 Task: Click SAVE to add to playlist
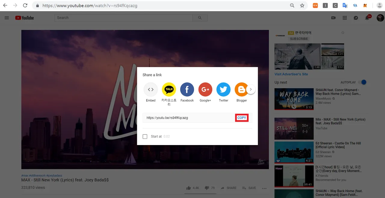tap(249, 188)
